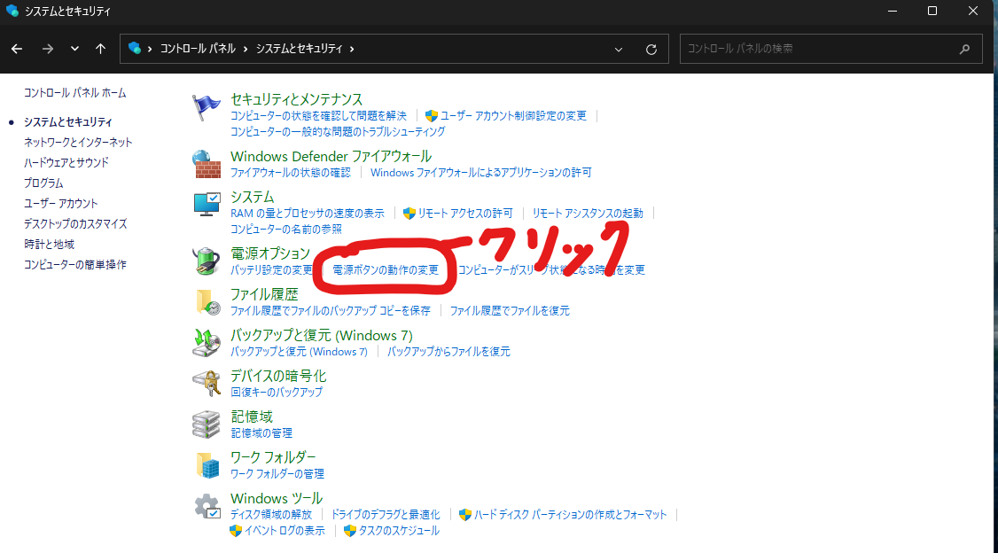Image resolution: width=998 pixels, height=553 pixels.
Task: Open ネットワークとインターネット in sidebar
Action: coord(78,143)
